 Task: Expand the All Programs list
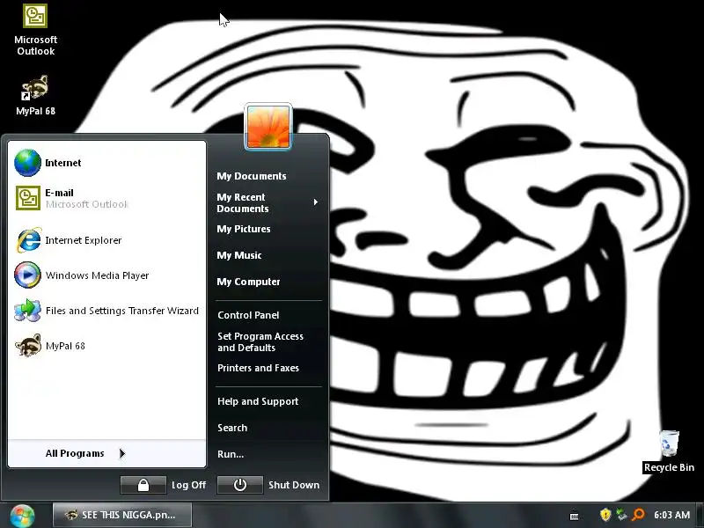(106, 453)
